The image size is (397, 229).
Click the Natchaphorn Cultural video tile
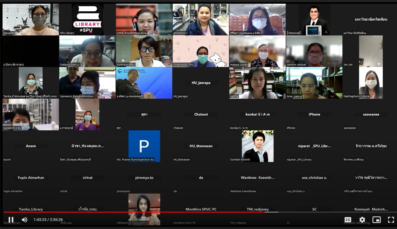pos(371,83)
